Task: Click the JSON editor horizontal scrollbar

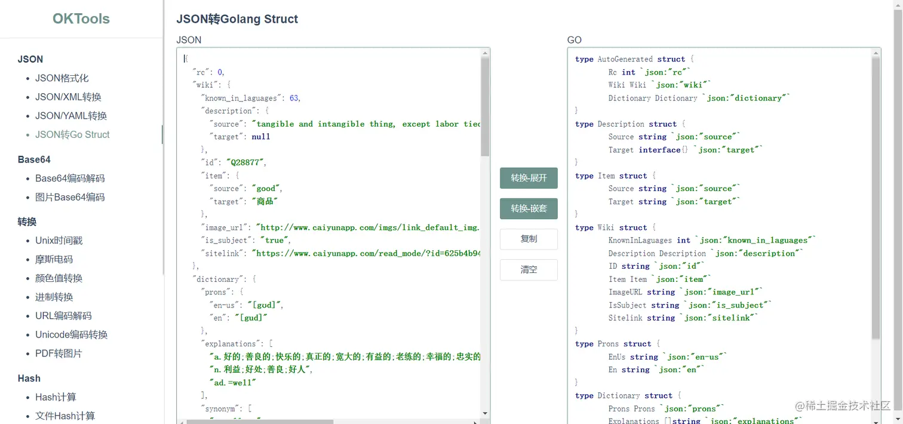Action: (260, 421)
